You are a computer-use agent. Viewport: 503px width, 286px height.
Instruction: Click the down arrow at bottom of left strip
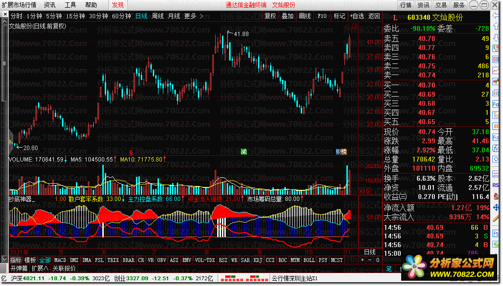pyautogui.click(x=4, y=259)
